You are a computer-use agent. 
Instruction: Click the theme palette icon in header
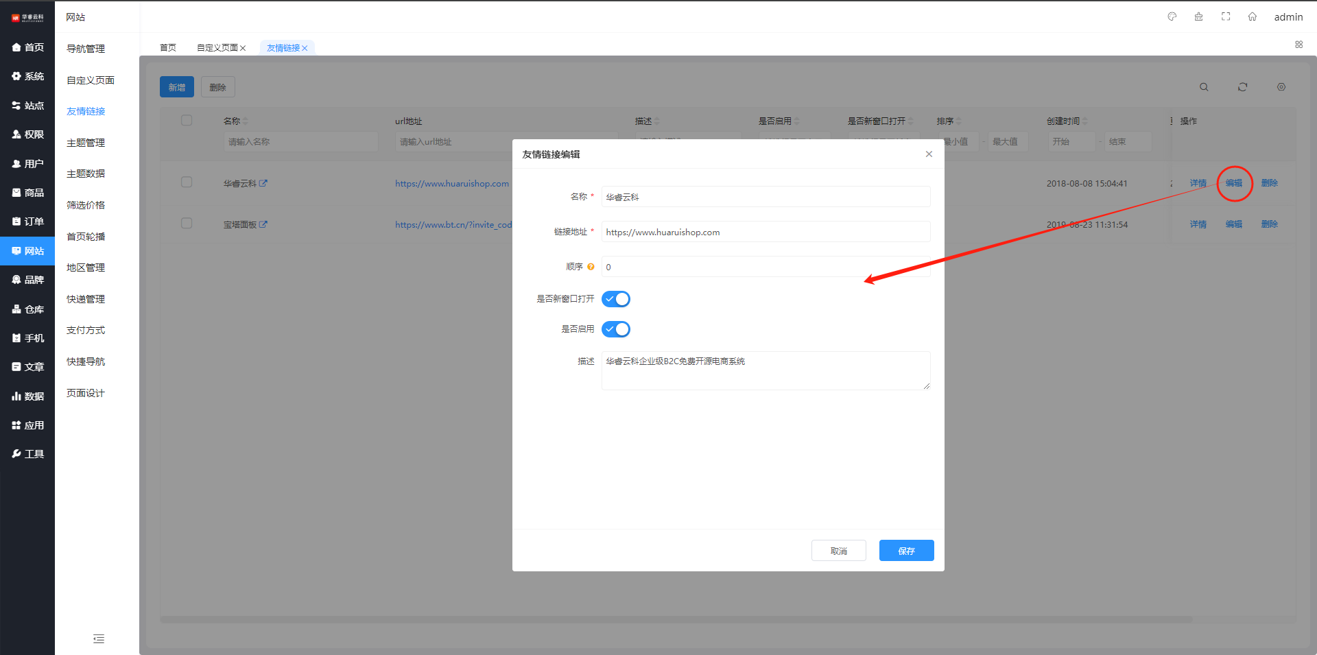pos(1172,16)
